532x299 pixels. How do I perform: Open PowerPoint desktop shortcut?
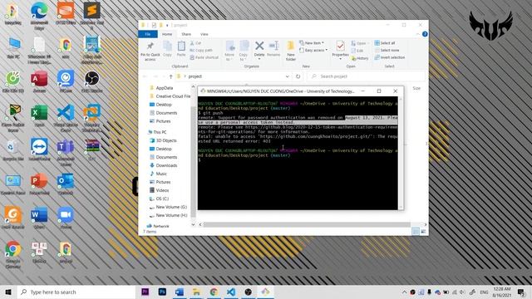point(39,184)
